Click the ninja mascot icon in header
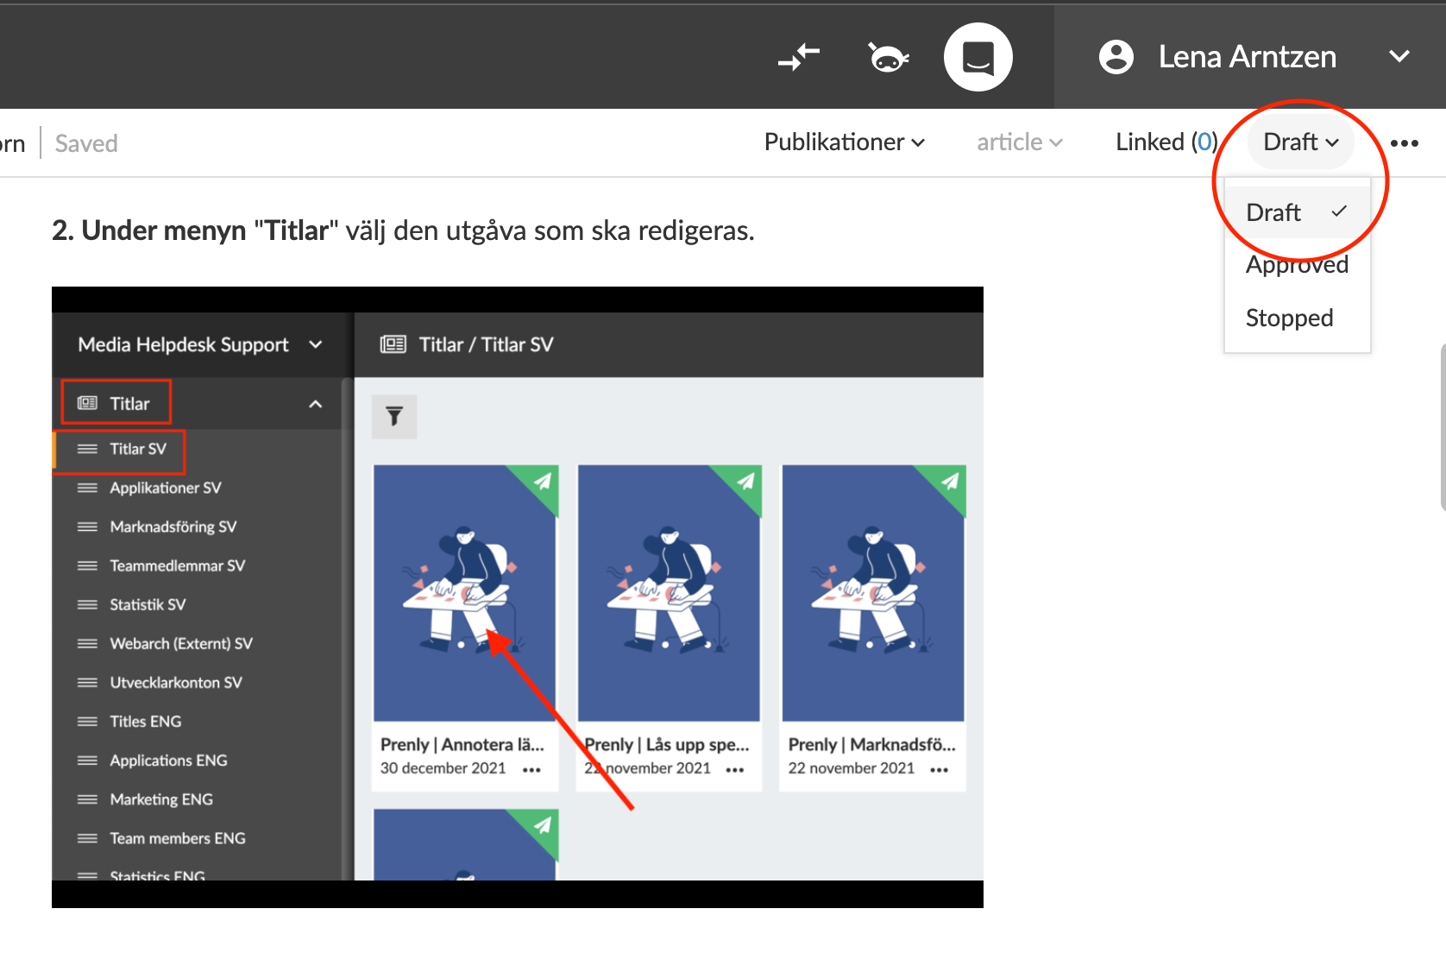1446x953 pixels. coord(887,58)
